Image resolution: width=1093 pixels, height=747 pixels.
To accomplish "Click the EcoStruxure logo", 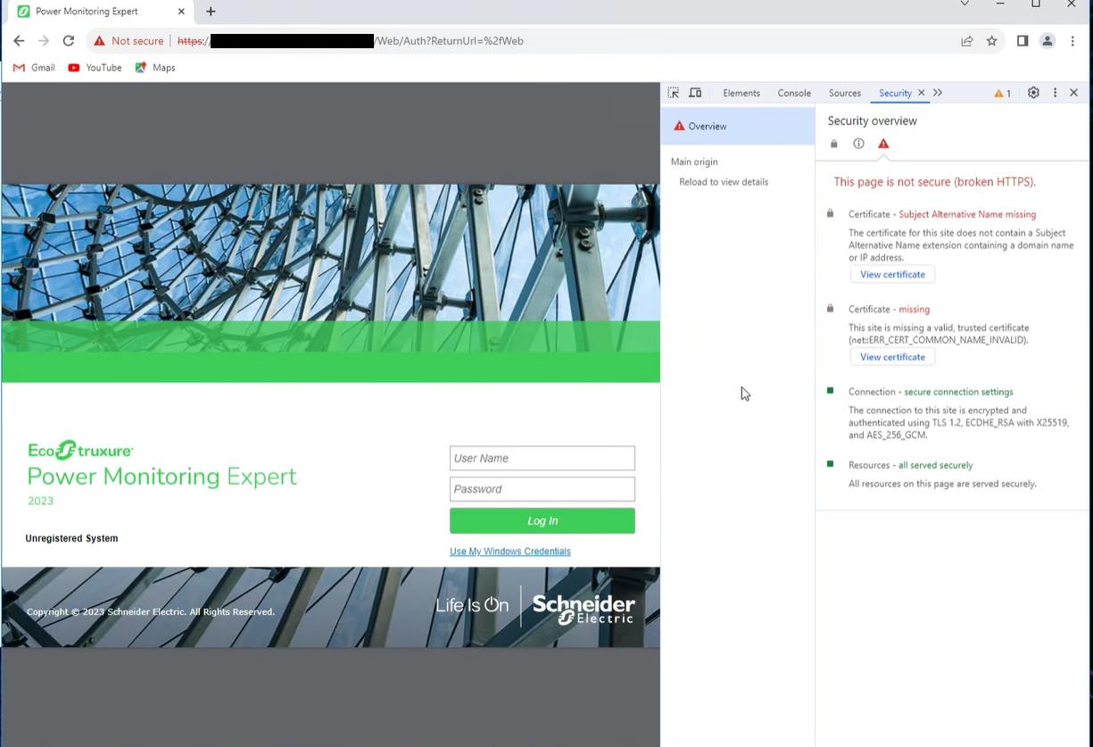I will click(80, 450).
